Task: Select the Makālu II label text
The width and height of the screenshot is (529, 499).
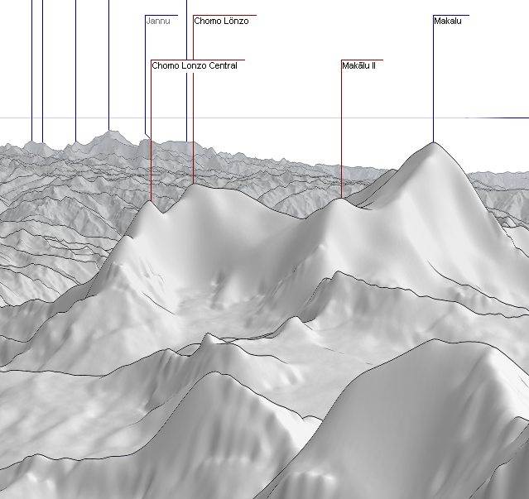Action: (x=359, y=65)
